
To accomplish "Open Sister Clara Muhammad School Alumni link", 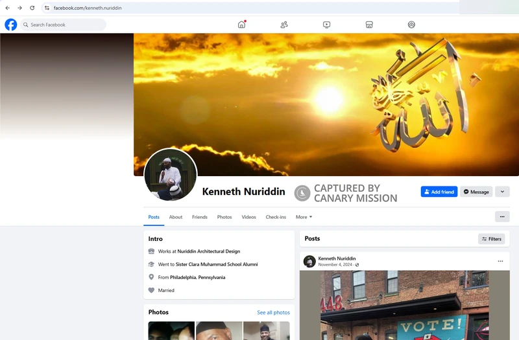I will pyautogui.click(x=217, y=264).
